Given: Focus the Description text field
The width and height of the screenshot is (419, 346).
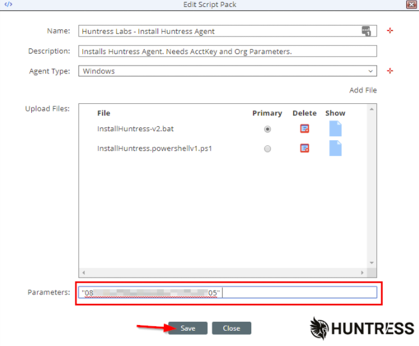Looking at the screenshot, I should 228,51.
